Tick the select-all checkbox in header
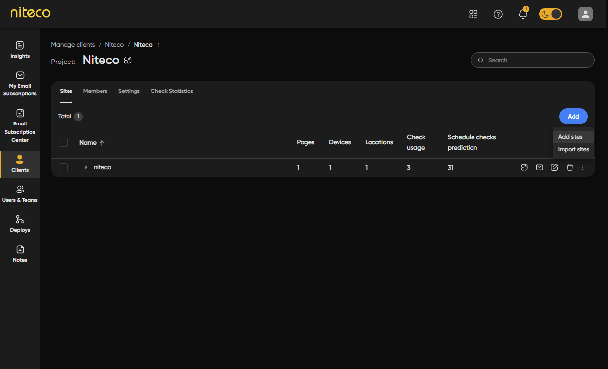Screen dimensions: 608x369 (63, 142)
